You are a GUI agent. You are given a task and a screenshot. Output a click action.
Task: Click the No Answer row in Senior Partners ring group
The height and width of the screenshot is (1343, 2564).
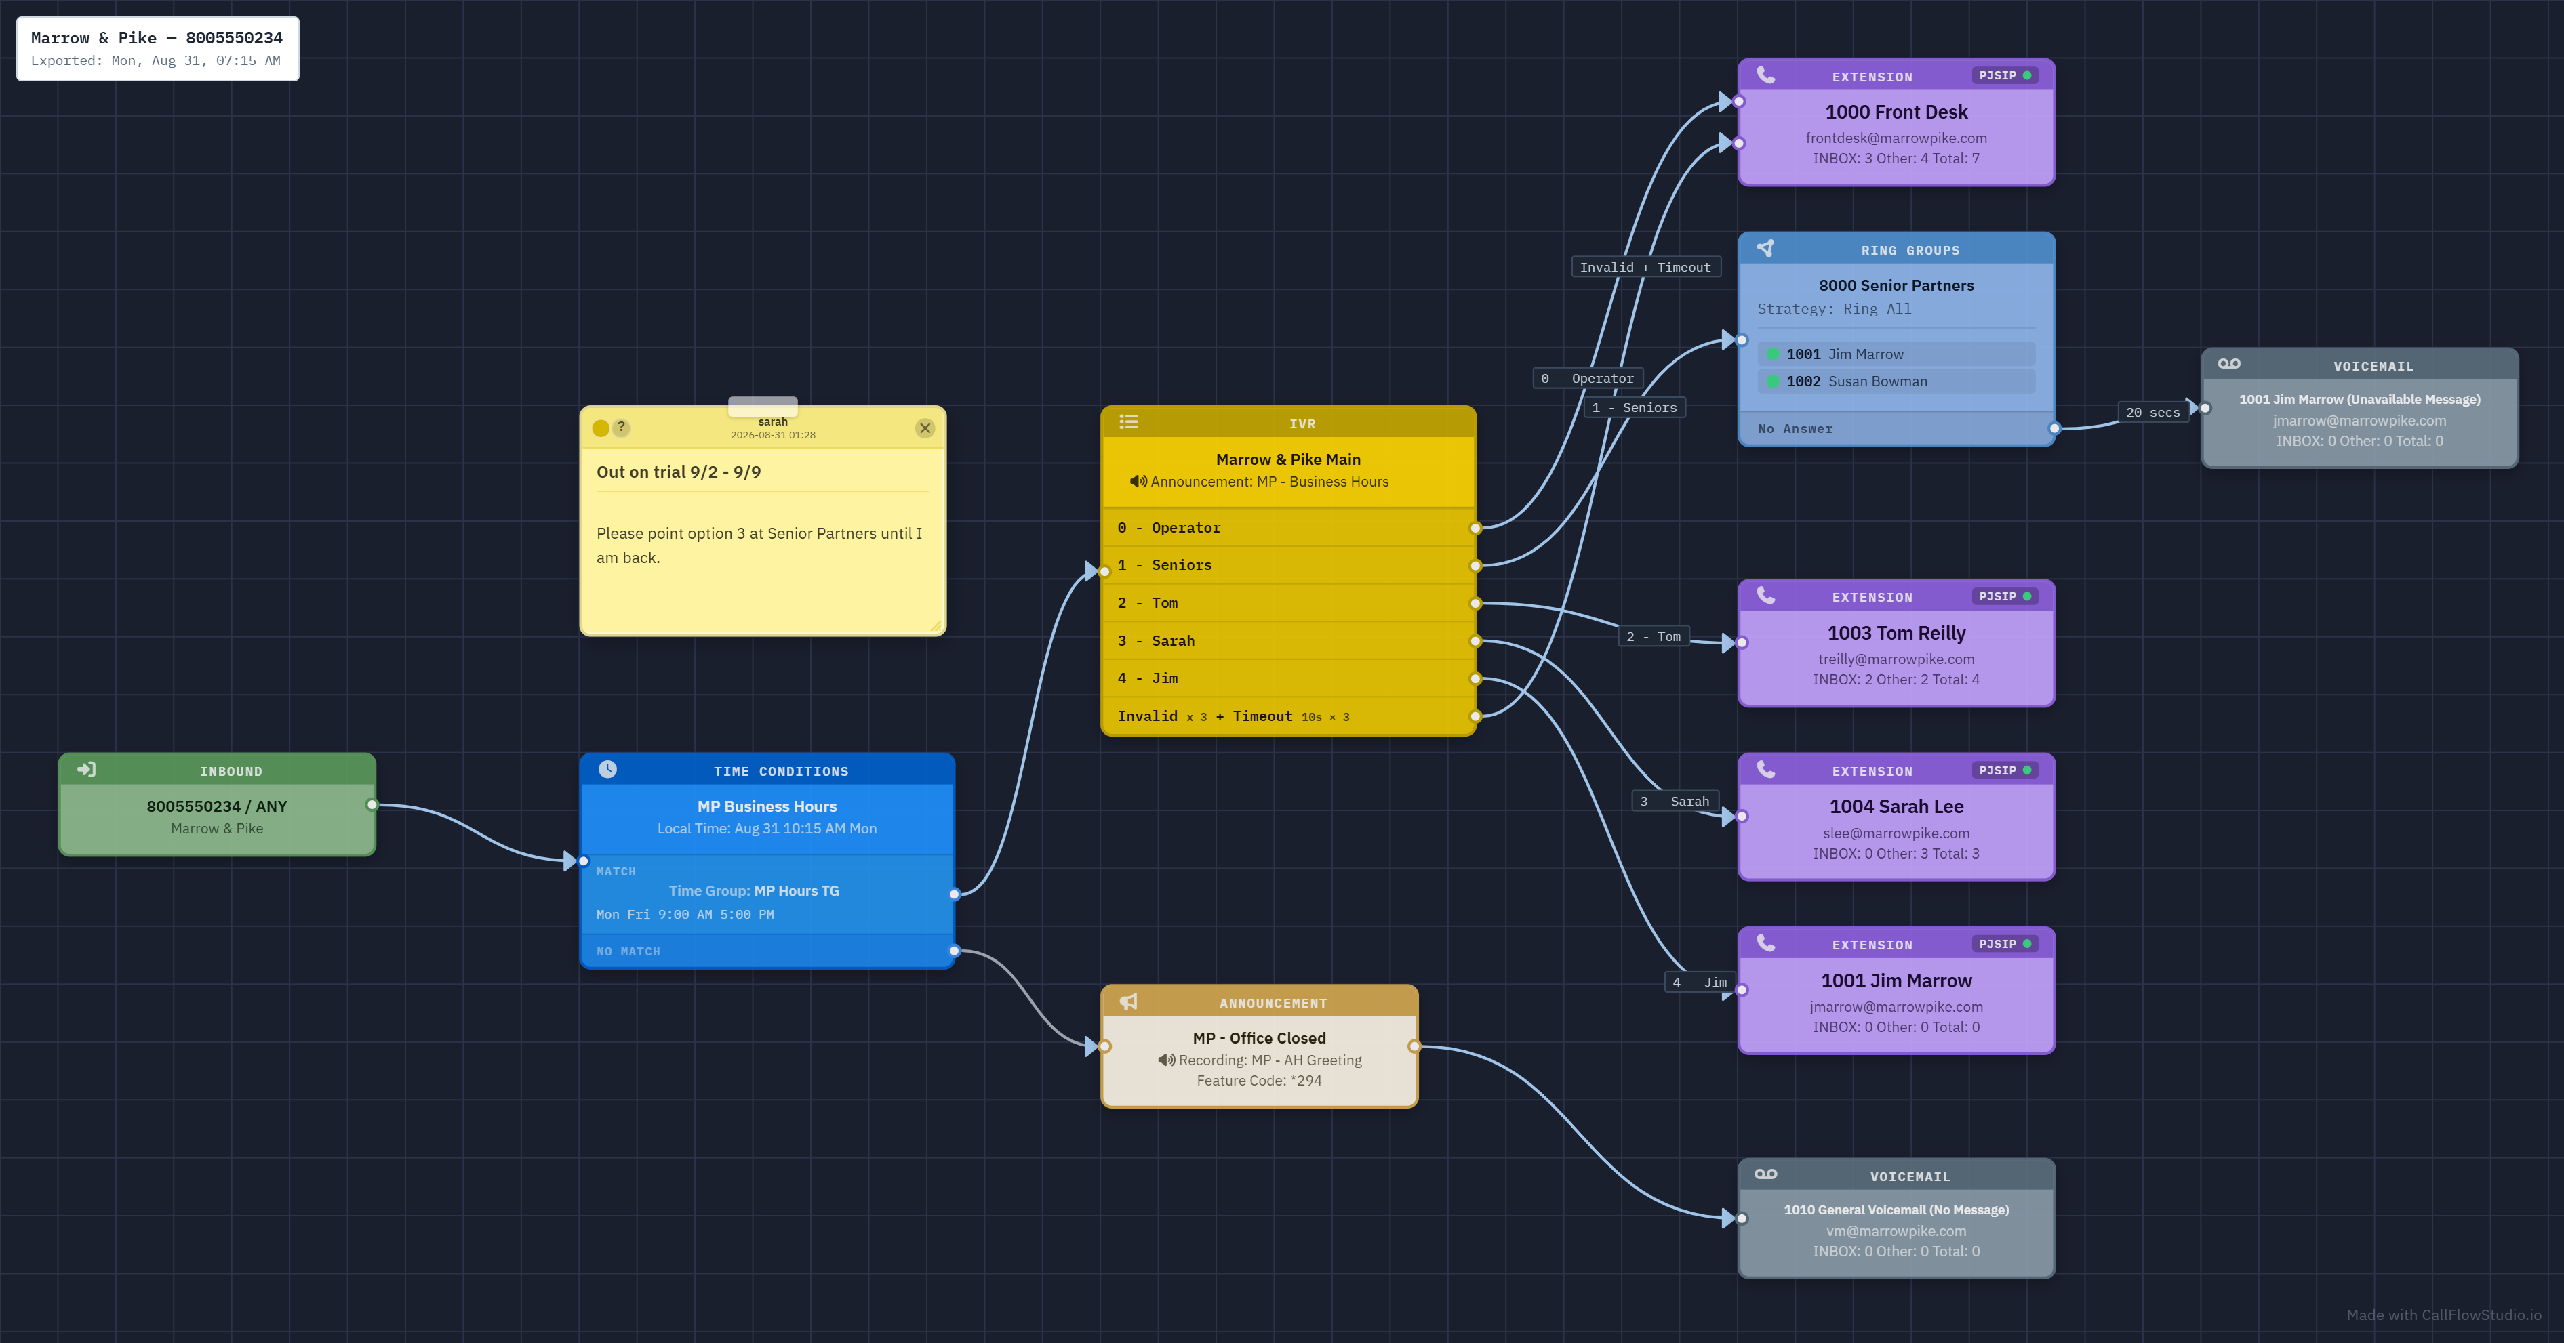coord(1896,429)
